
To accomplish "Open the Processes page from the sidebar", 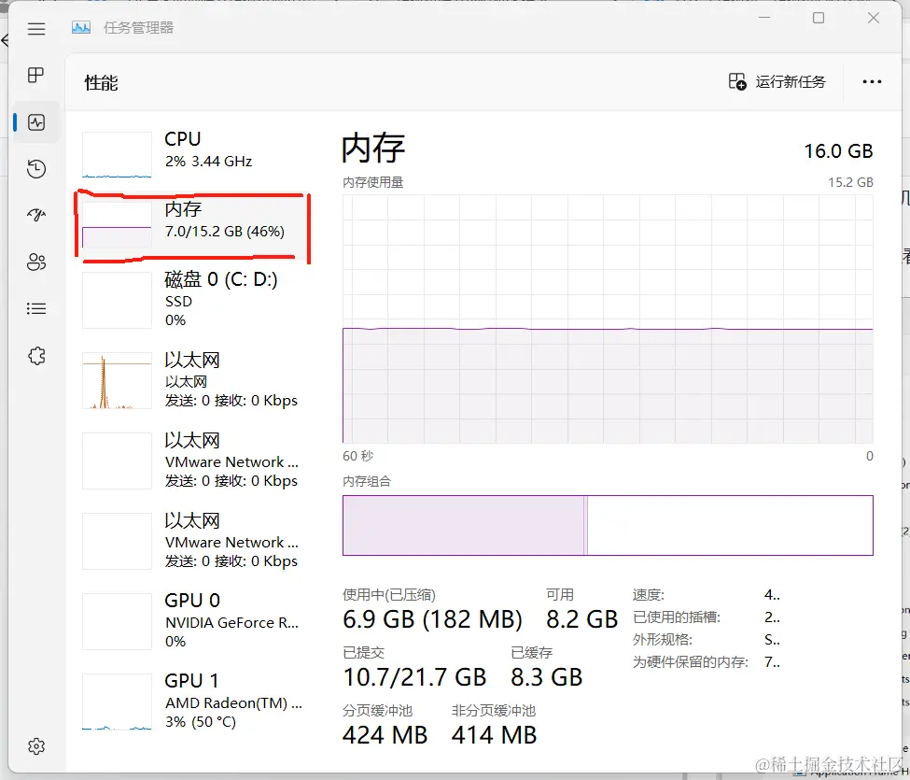I will [x=36, y=75].
